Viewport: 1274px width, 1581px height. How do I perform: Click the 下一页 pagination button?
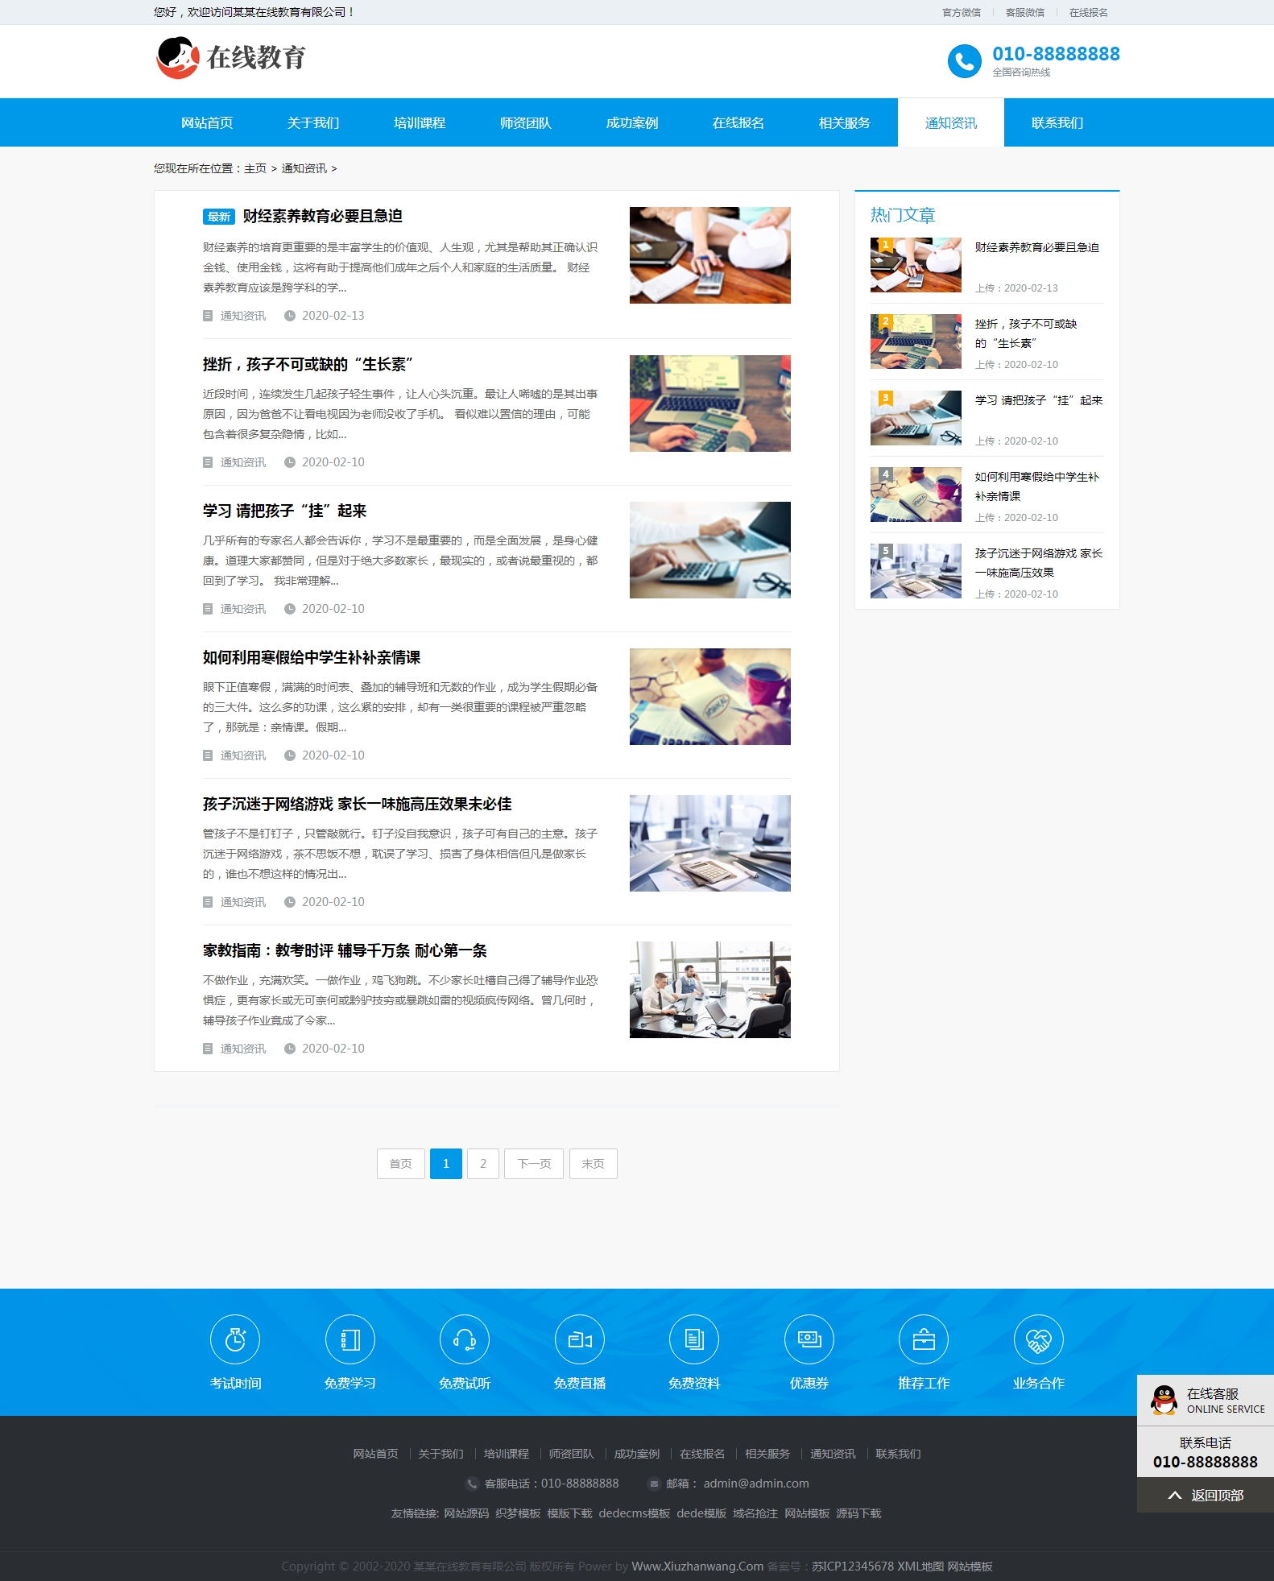click(534, 1164)
